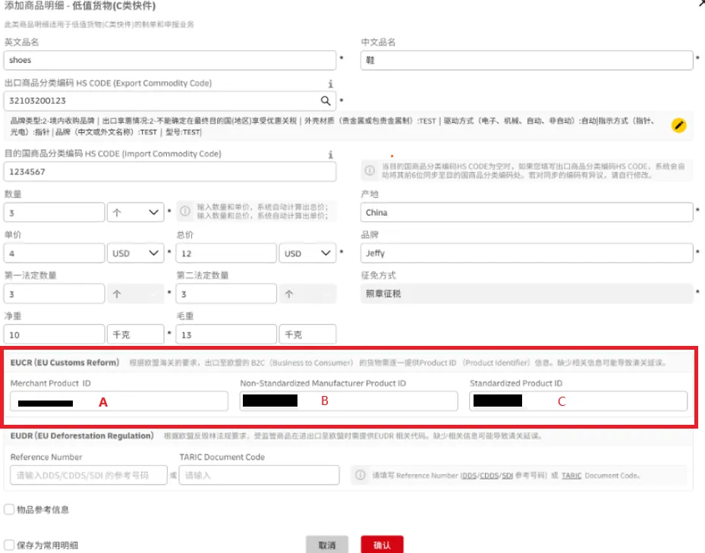The width and height of the screenshot is (705, 553).
Task: Click the red 确认 confirm button
Action: pos(382,545)
